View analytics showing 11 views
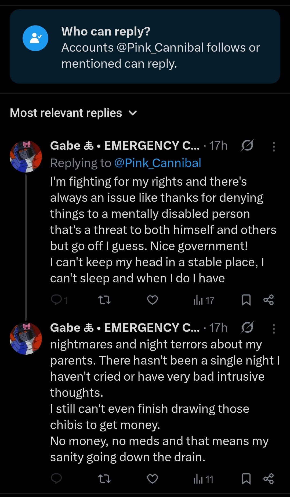 203,479
